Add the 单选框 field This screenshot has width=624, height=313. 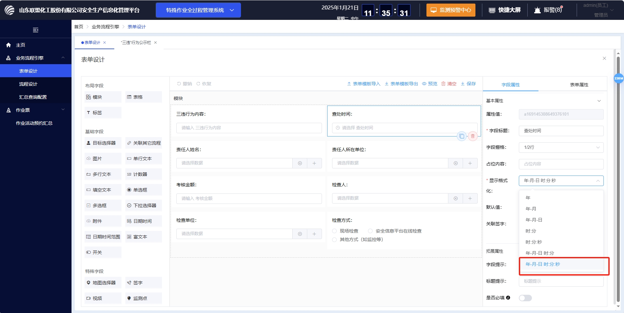click(x=143, y=190)
